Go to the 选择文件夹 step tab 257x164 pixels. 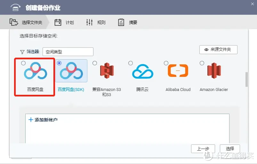tap(25, 22)
